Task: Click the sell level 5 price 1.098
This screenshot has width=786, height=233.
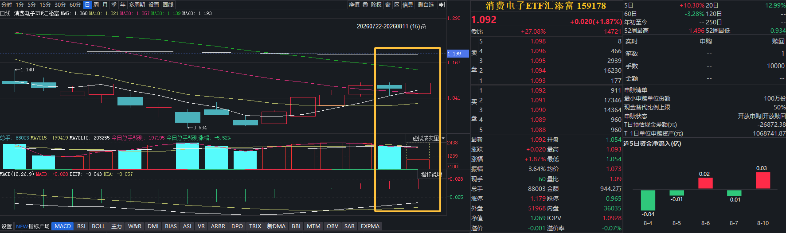Action: 538,41
